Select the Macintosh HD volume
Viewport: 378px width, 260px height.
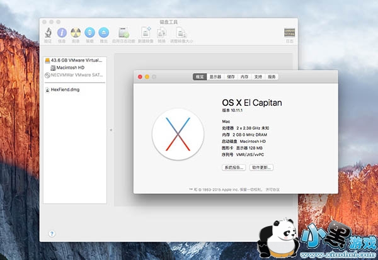tap(70, 67)
